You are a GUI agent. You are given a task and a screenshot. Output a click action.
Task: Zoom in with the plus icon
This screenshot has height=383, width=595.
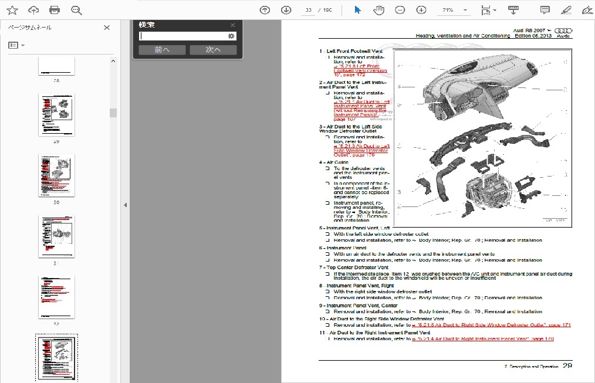(421, 10)
